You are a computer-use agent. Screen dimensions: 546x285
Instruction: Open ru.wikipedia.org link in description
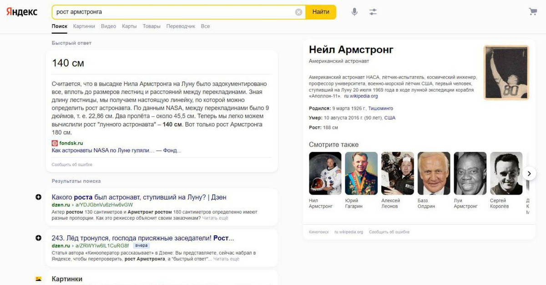361,96
